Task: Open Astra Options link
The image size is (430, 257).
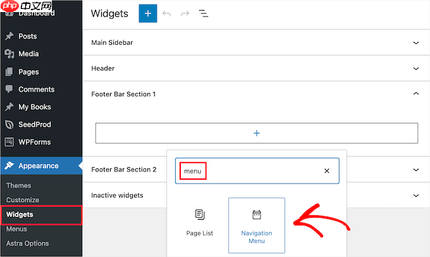Action: pyautogui.click(x=27, y=243)
